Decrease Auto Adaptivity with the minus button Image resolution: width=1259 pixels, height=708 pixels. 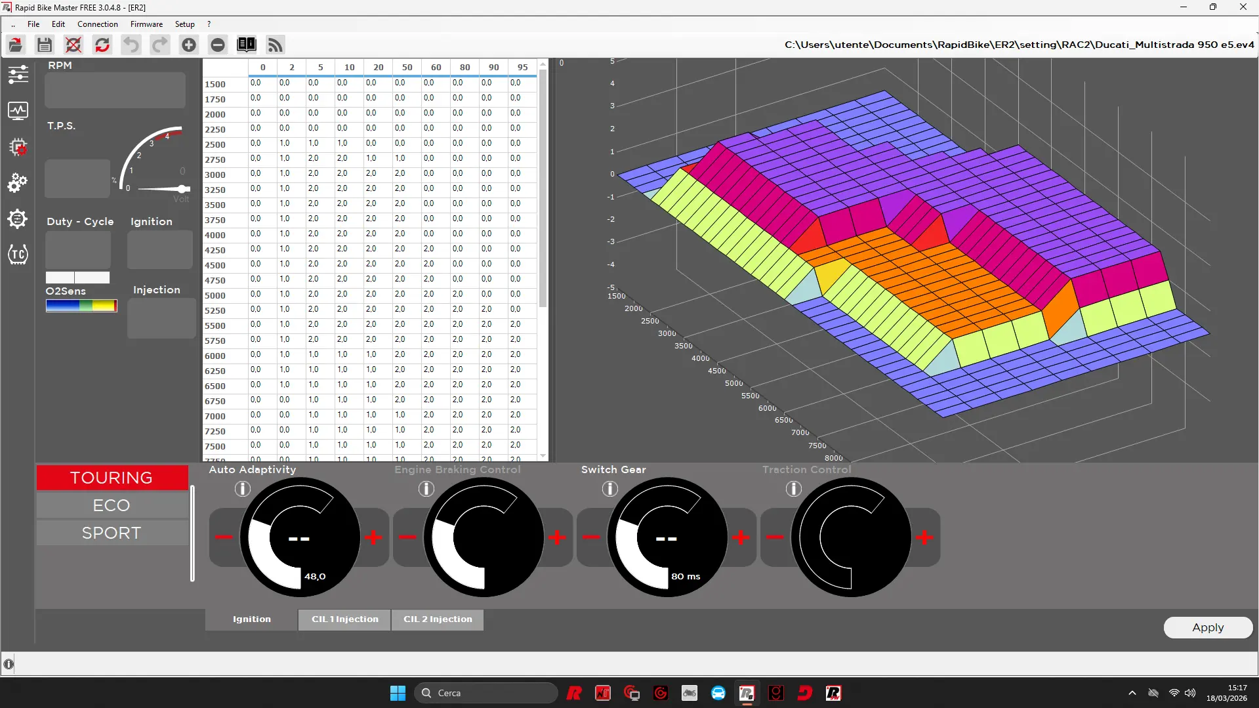224,537
